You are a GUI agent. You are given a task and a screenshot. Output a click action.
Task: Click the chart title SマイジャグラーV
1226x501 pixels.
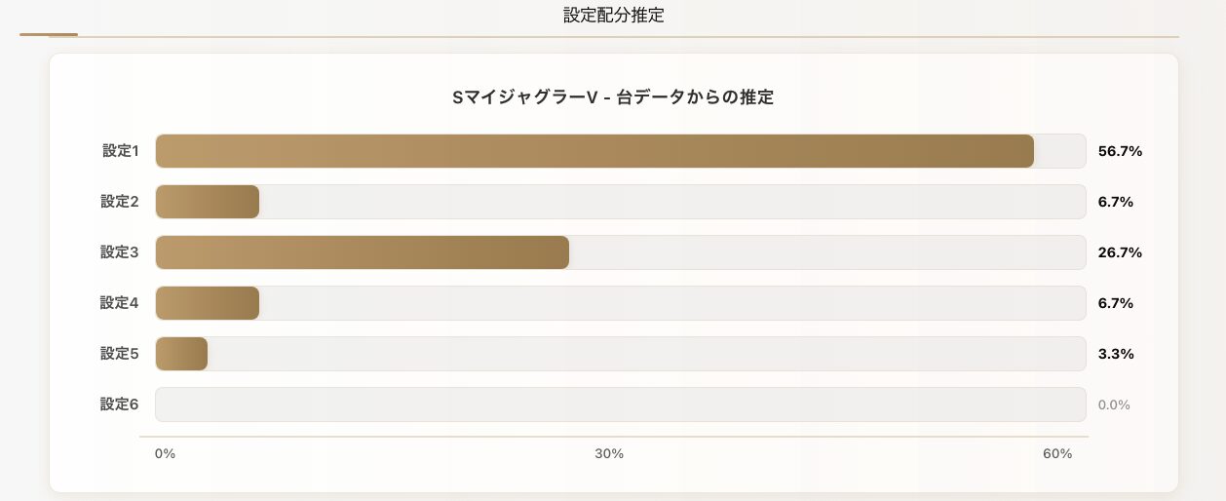click(613, 97)
